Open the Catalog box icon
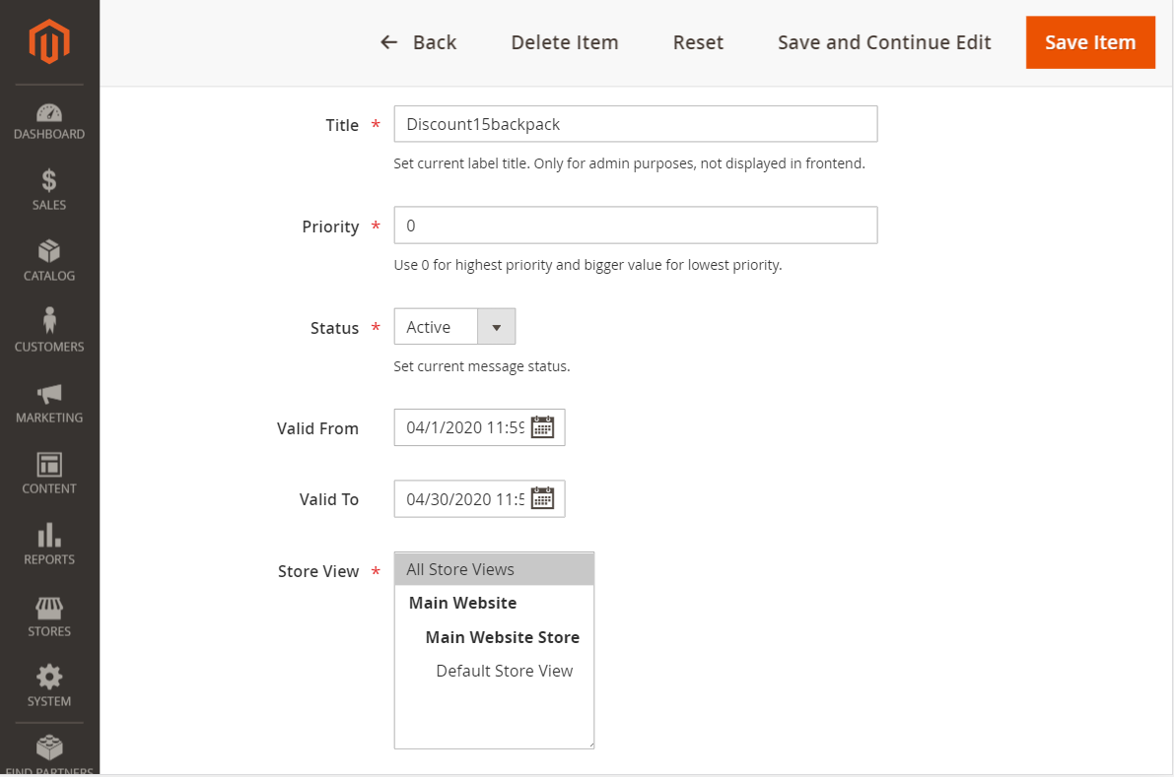Viewport: 1174px width, 777px height. pyautogui.click(x=49, y=252)
